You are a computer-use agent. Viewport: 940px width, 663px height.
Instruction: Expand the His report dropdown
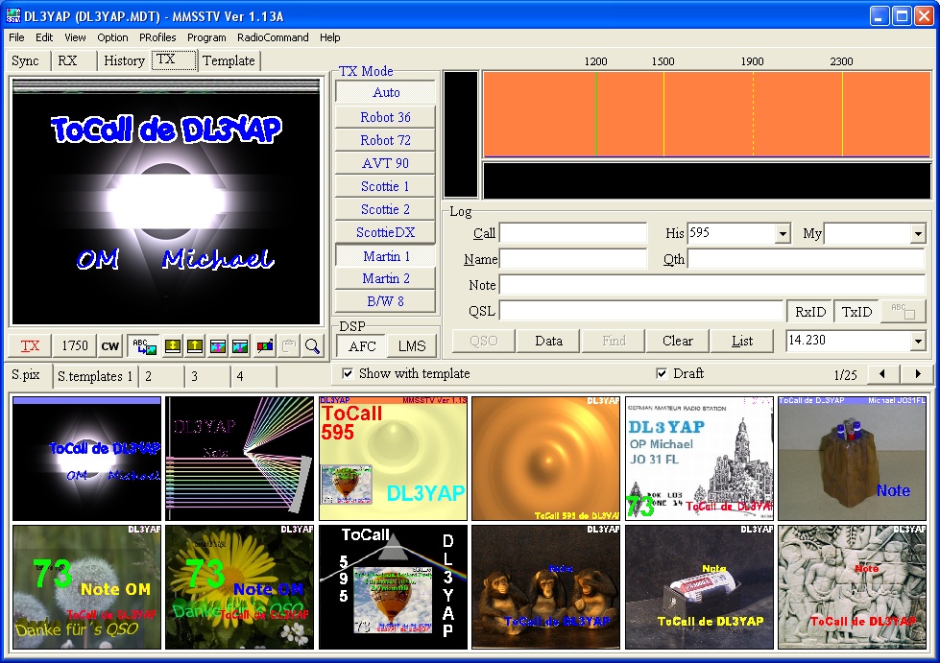783,233
